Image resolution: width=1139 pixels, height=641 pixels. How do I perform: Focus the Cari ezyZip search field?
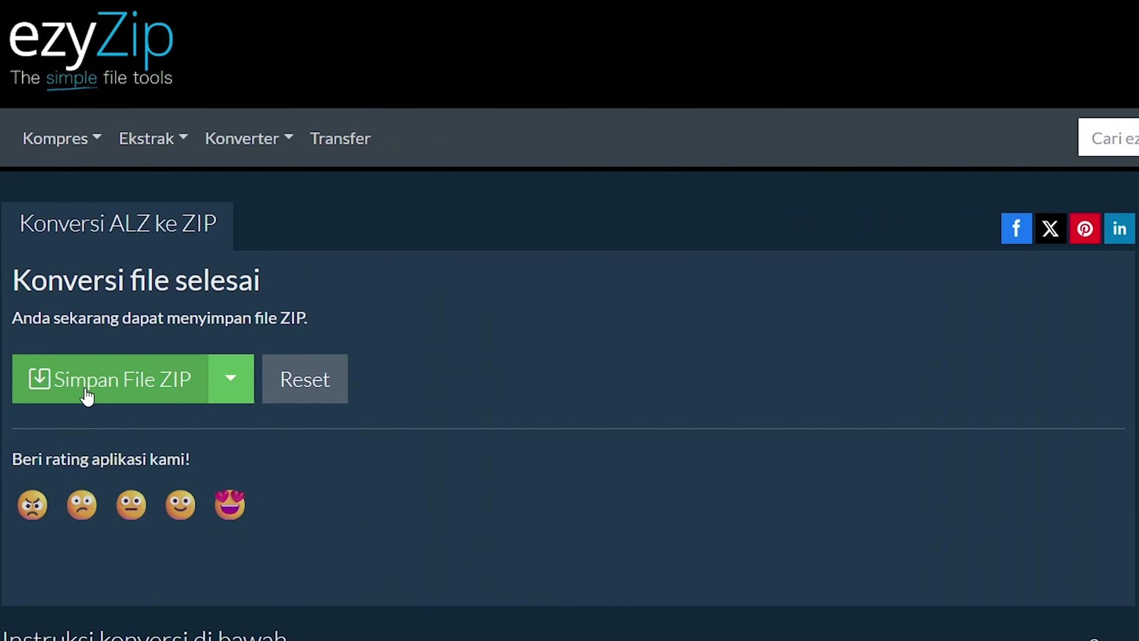pyautogui.click(x=1108, y=137)
